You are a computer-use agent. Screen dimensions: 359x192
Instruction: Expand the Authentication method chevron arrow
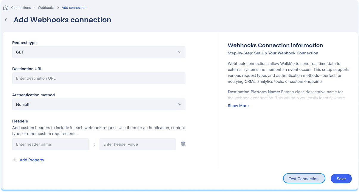pos(180,104)
